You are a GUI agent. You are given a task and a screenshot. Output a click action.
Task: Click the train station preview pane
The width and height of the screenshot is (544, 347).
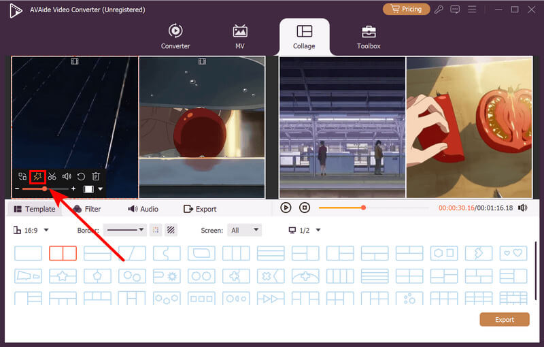click(342, 127)
